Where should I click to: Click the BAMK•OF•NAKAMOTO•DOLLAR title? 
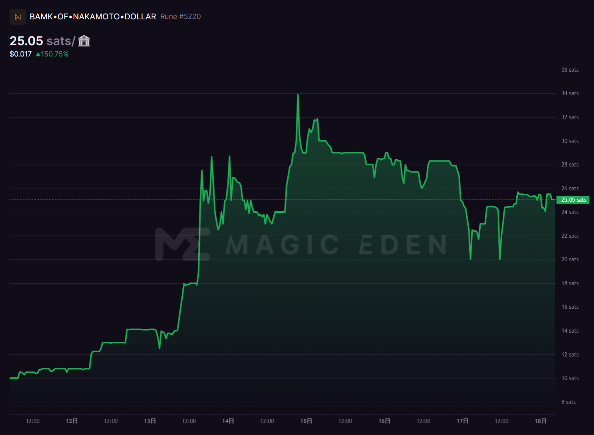coord(93,17)
